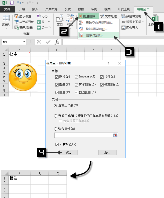Select 当前工作簿 radio option
Image resolution: width=164 pixels, height=198 pixels.
pyautogui.click(x=55, y=116)
